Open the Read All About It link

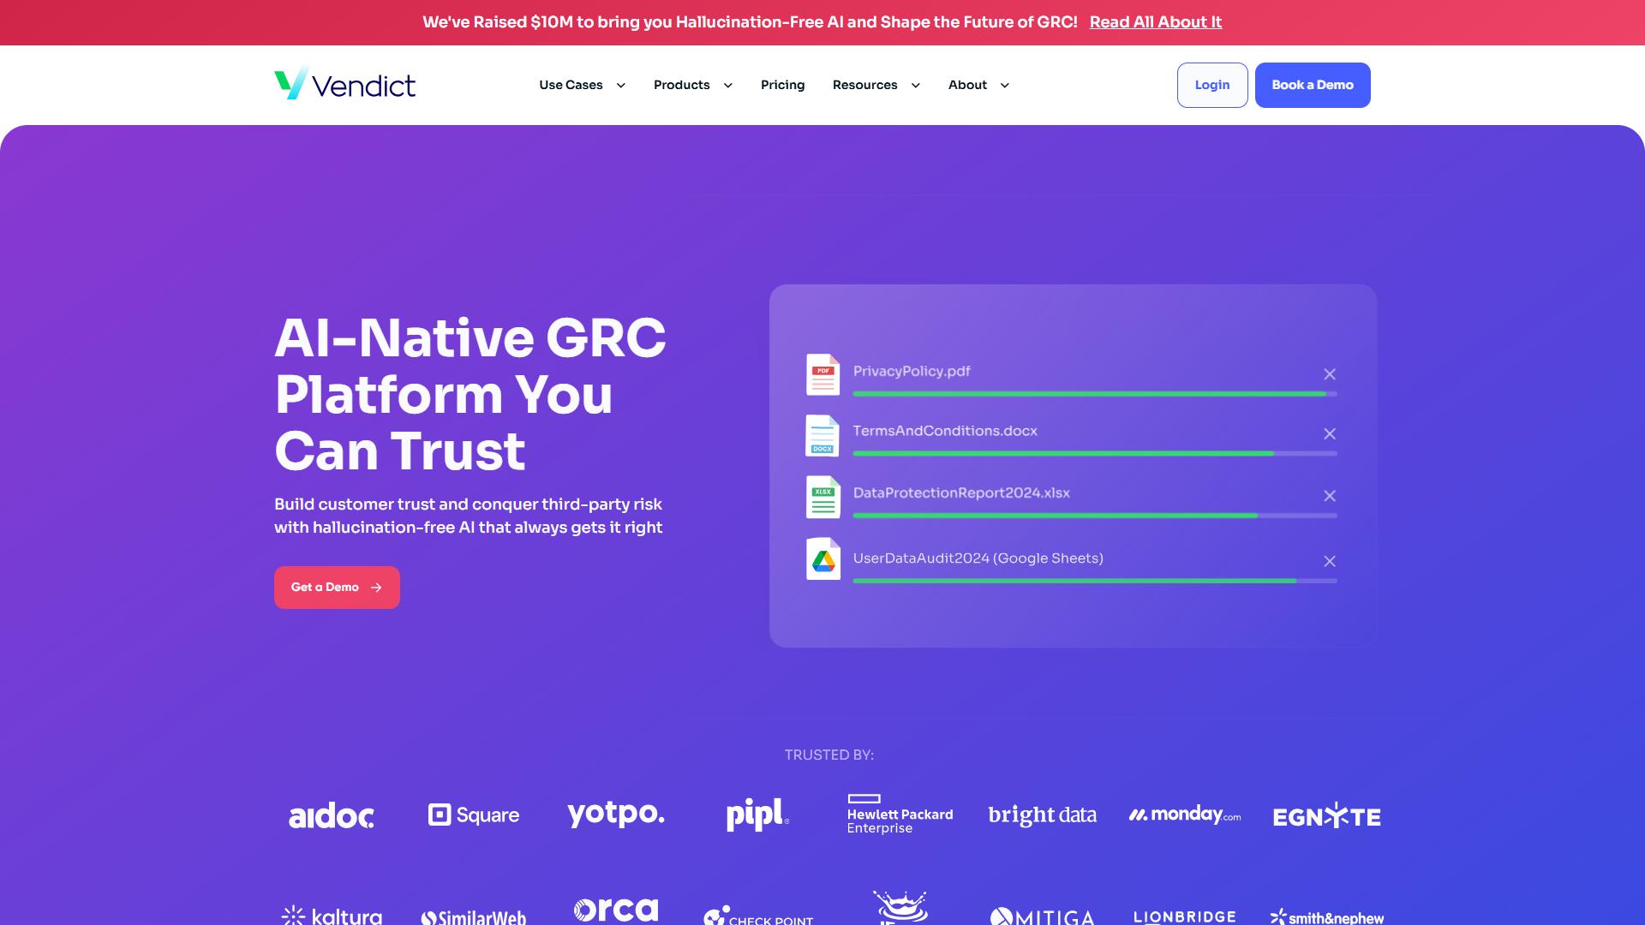[1156, 22]
